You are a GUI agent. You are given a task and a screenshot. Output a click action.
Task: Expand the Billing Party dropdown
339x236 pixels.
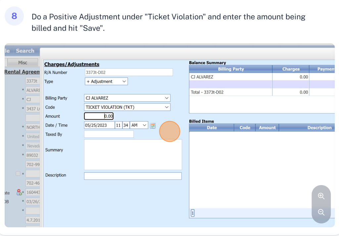pyautogui.click(x=127, y=98)
